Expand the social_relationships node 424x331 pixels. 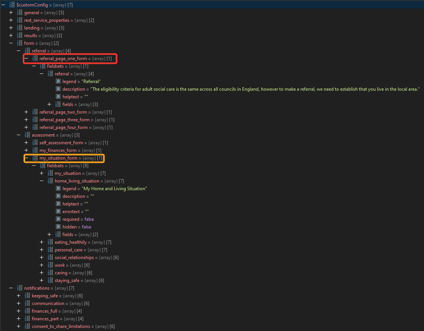tap(42, 258)
